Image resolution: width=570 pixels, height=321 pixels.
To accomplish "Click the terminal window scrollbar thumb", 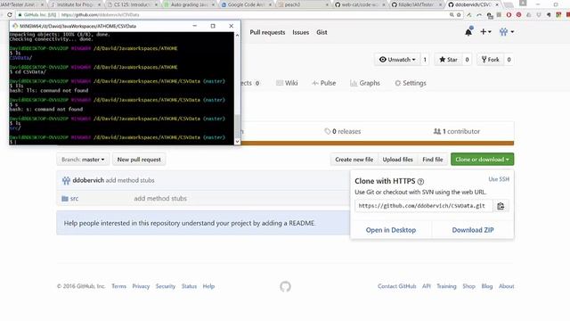I will click(238, 126).
